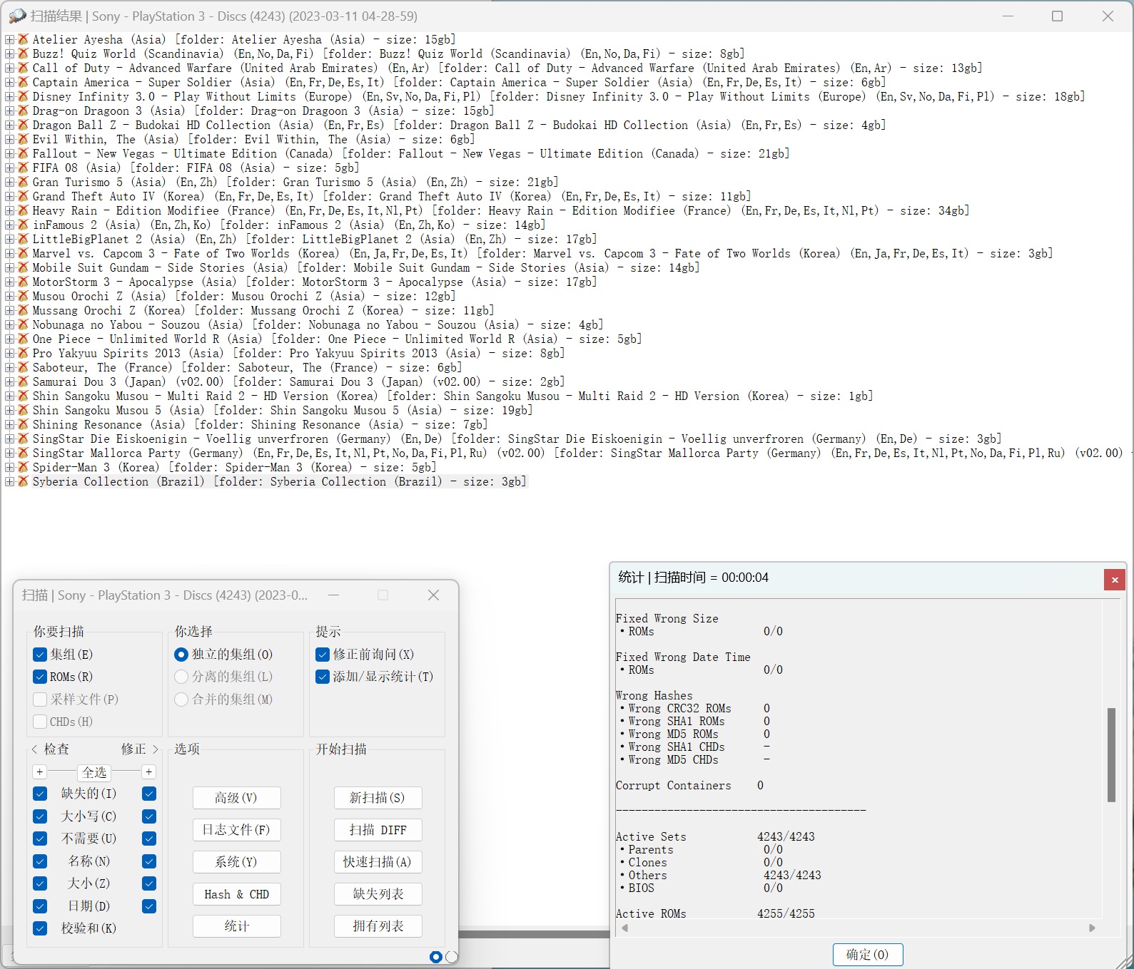
Task: Toggle the 集组(E) sets checkbox
Action: (x=40, y=655)
